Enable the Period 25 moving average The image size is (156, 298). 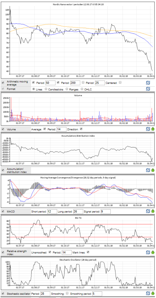pyautogui.click(x=83, y=83)
